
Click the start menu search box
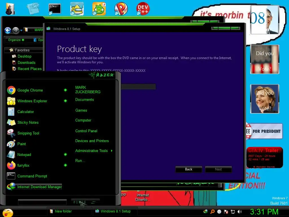coord(42,202)
